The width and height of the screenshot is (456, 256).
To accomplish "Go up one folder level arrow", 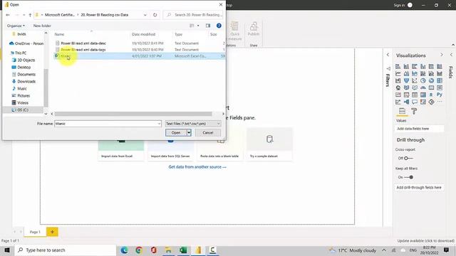I will pos(30,15).
